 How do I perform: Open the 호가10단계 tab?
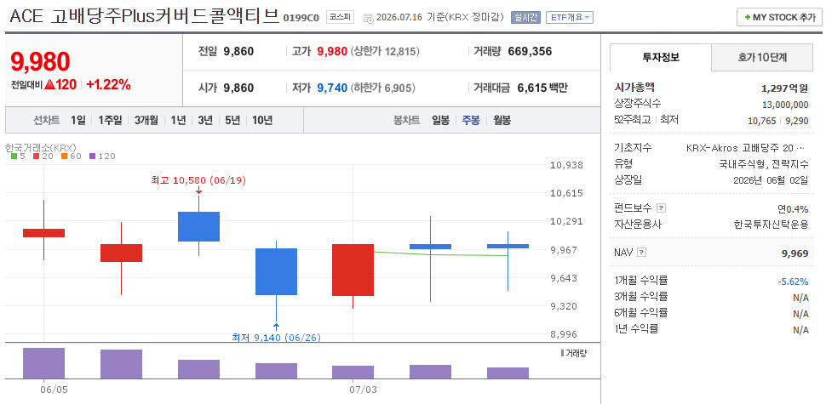click(762, 57)
